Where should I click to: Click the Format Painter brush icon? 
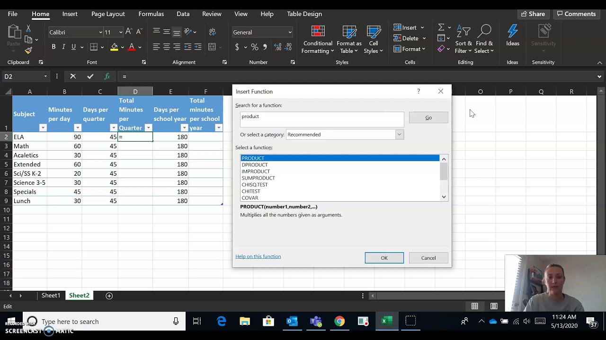tap(28, 50)
